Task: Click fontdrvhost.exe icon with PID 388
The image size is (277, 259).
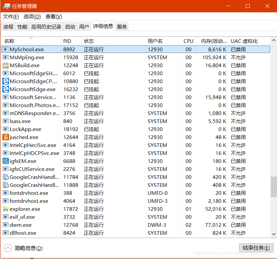Action: (5, 193)
